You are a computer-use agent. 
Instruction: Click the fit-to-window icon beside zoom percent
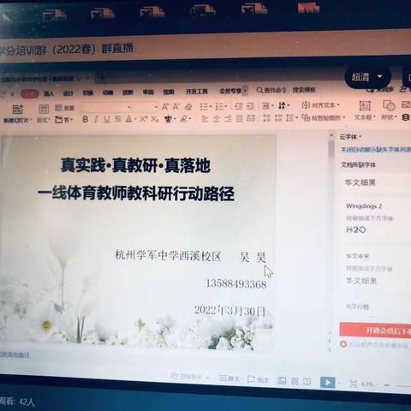354,384
